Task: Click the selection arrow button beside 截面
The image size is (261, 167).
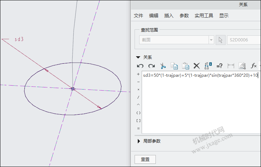Action: click(x=221, y=40)
